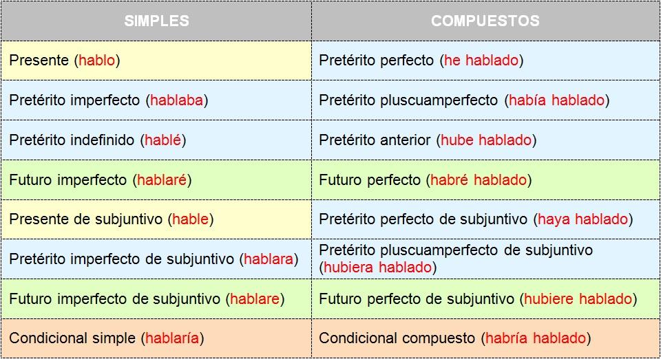This screenshot has width=661, height=359.
Task: Select the Pretérito indefinido (hablé) cell
Action: 156,140
